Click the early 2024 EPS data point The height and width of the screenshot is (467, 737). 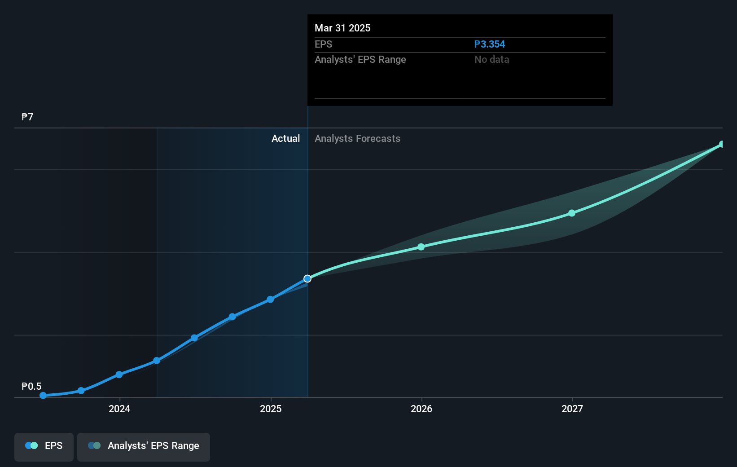point(119,374)
